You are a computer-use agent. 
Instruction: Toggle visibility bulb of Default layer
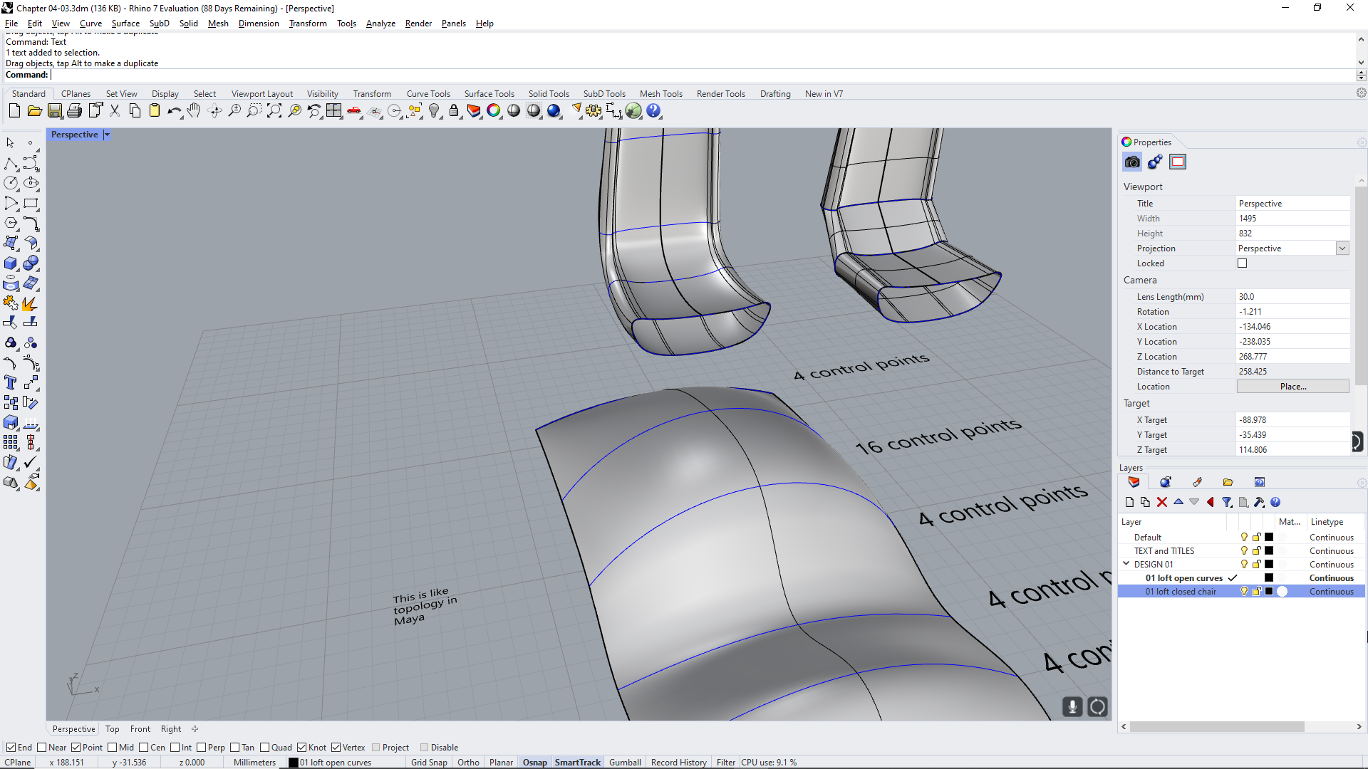(x=1244, y=538)
